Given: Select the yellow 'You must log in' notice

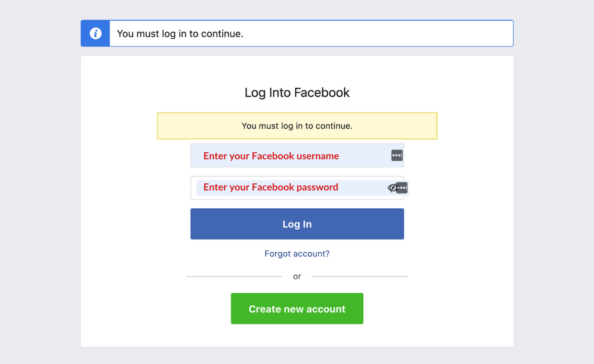Looking at the screenshot, I should (x=297, y=125).
